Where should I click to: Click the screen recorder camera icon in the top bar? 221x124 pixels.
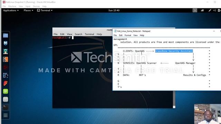(202, 10)
